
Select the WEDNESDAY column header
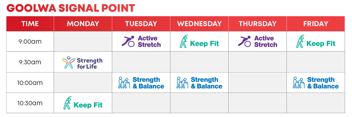tap(199, 24)
